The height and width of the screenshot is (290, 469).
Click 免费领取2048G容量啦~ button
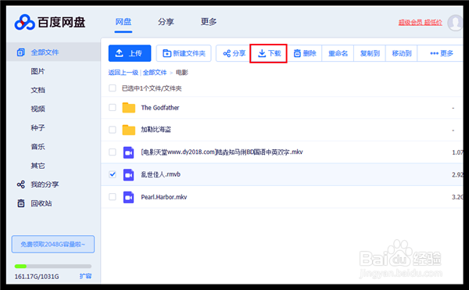53,244
